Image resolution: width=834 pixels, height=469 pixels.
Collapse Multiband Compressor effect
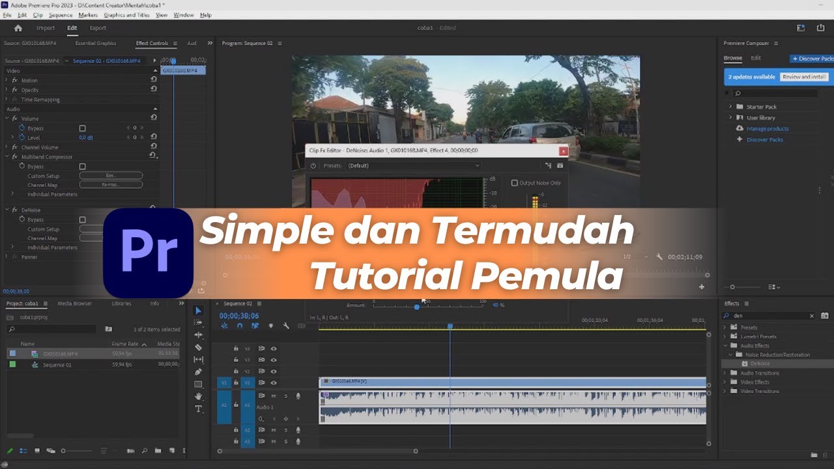[7, 157]
